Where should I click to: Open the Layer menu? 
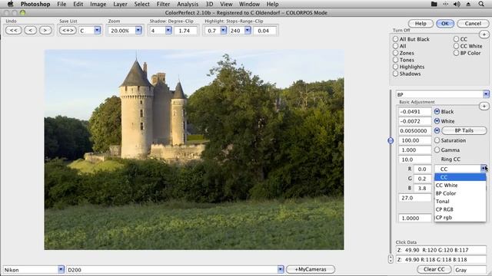(120, 4)
